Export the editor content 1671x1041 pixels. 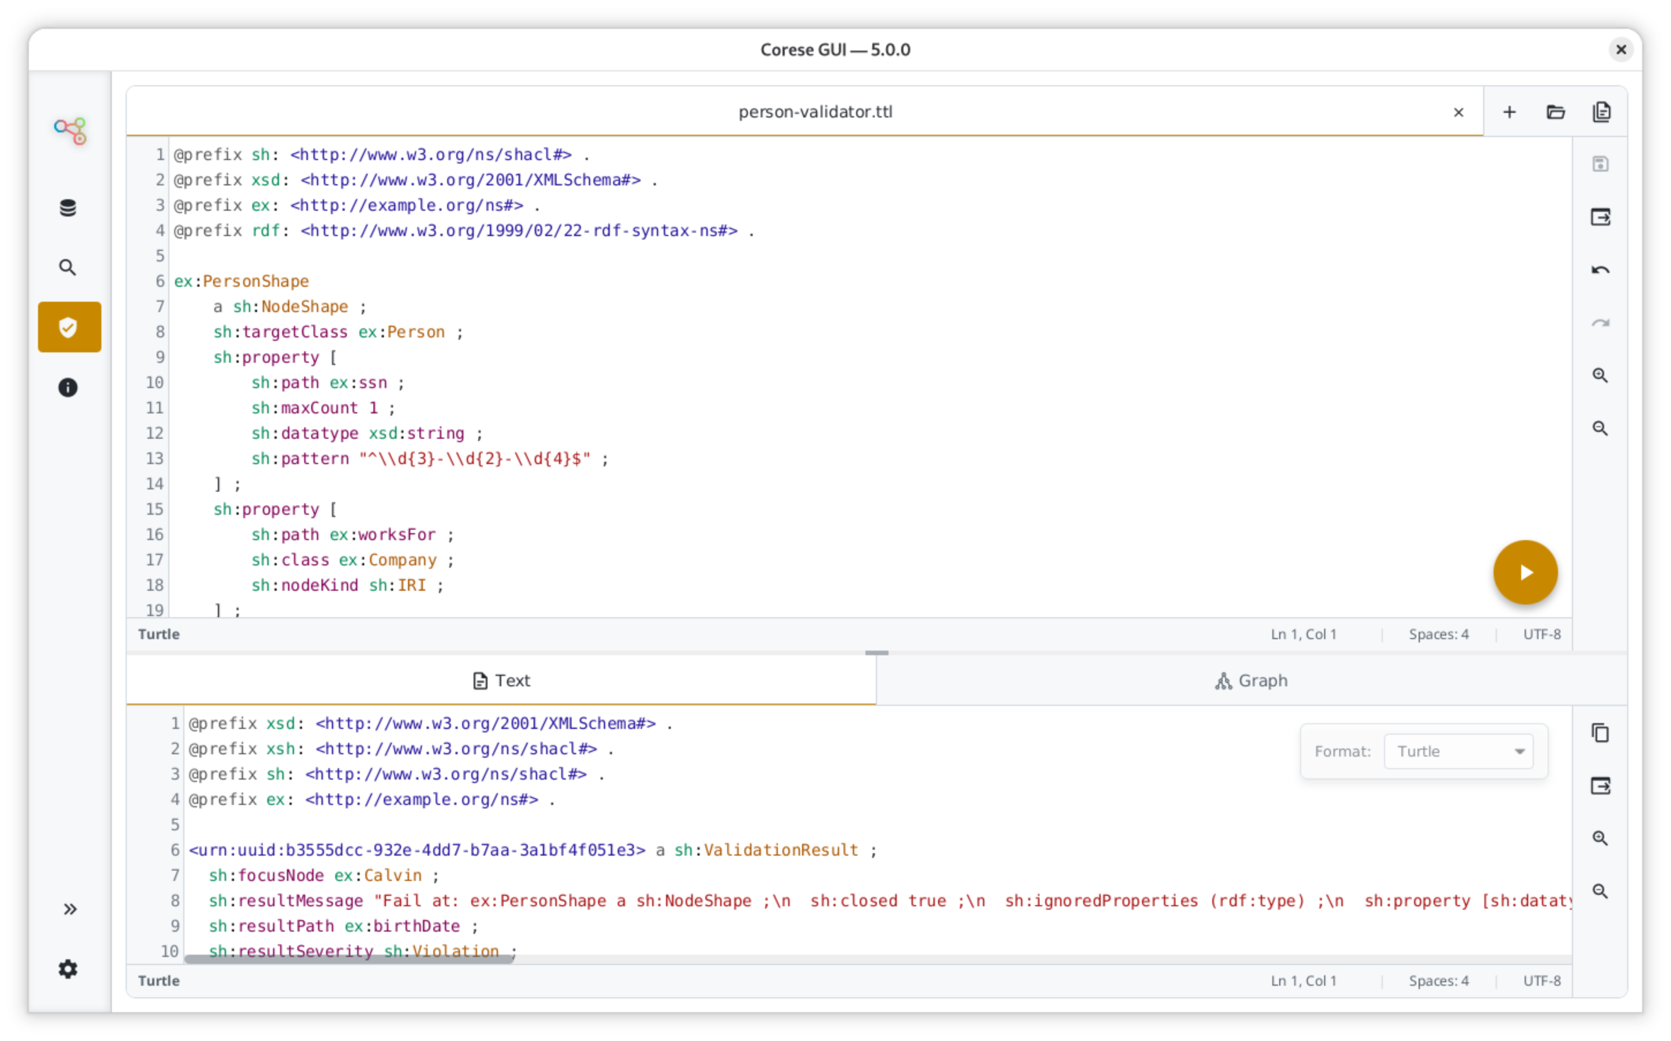click(x=1601, y=217)
